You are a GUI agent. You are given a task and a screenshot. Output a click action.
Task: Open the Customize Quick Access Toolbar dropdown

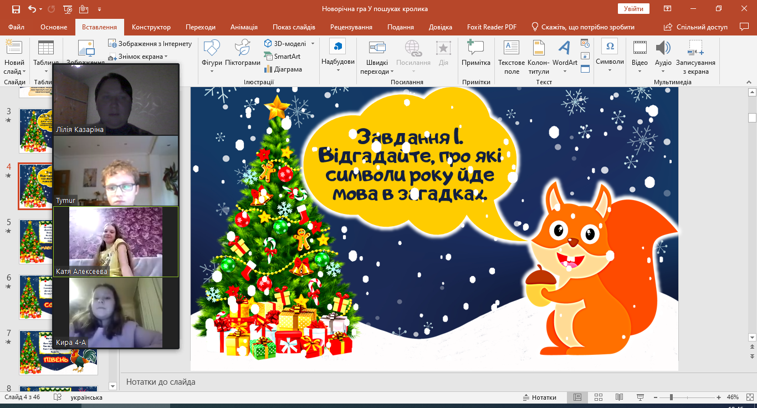[x=99, y=9]
